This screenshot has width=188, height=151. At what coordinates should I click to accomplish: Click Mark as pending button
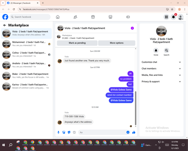(77, 43)
